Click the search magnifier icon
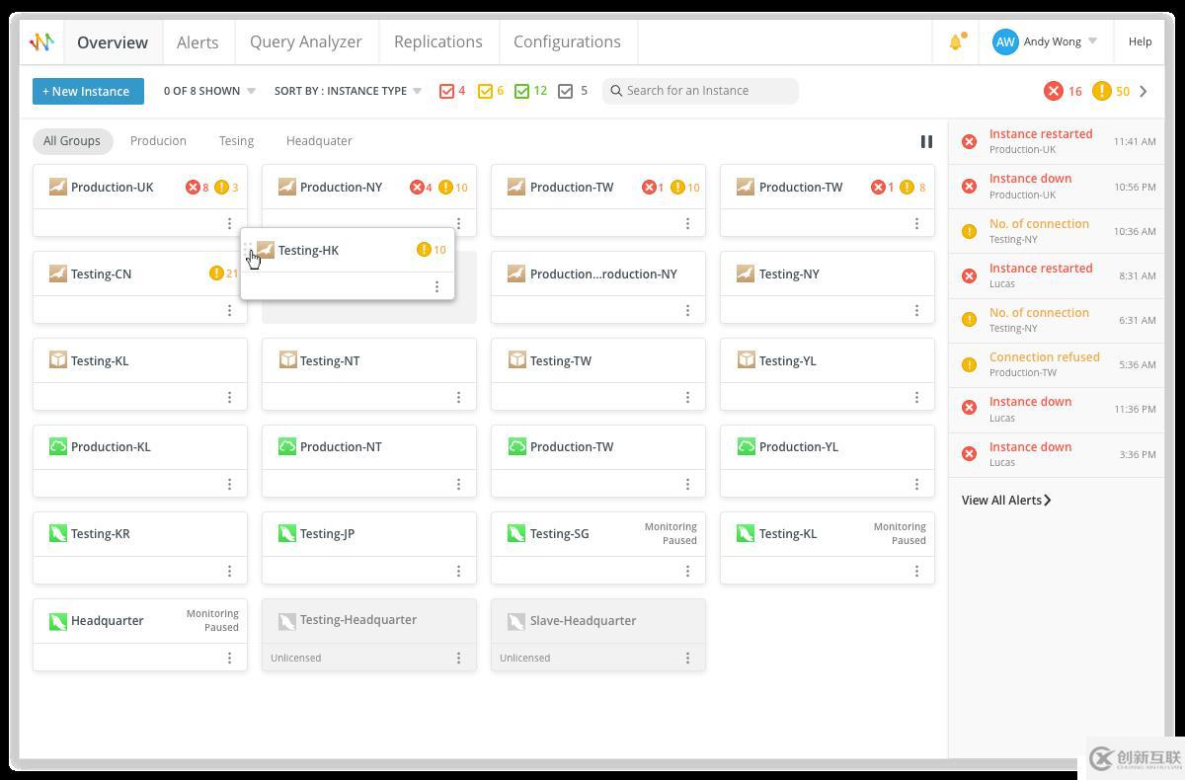This screenshot has height=780, width=1185. (x=616, y=91)
